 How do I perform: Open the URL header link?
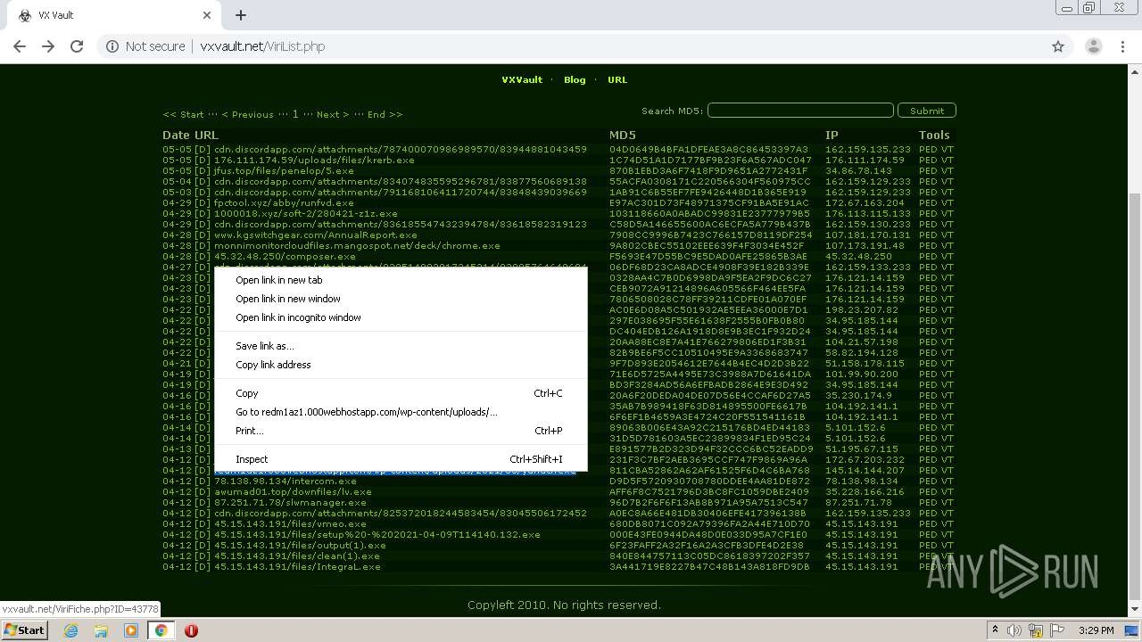pos(617,79)
